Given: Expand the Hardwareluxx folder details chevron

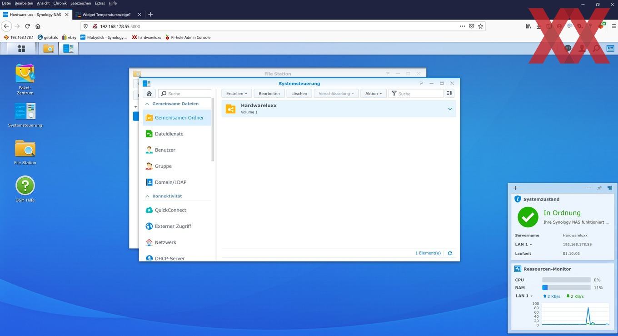Looking at the screenshot, I should (450, 109).
